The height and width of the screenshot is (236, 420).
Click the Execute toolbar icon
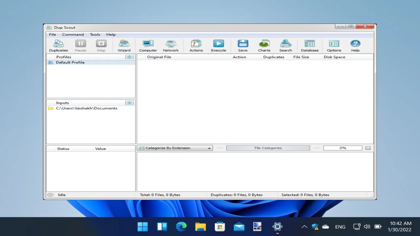(219, 46)
